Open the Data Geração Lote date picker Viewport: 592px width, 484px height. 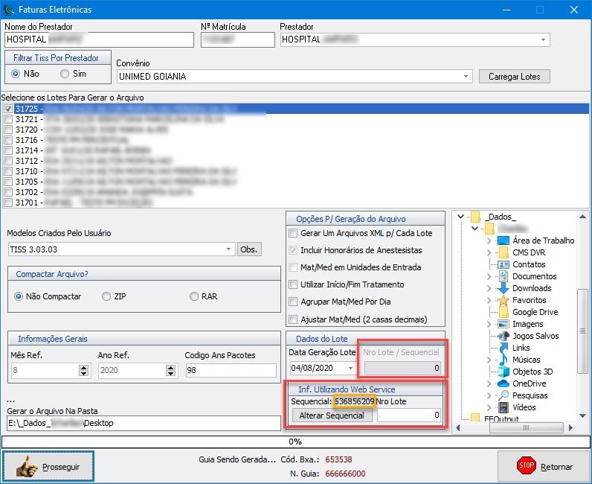350,368
